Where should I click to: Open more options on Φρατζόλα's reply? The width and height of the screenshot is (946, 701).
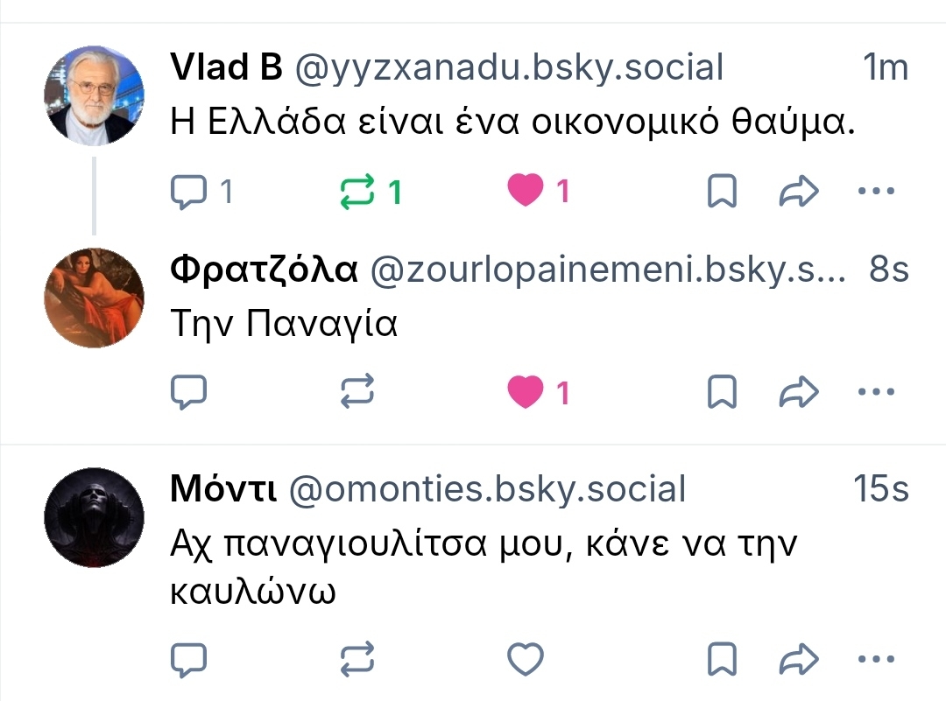875,392
